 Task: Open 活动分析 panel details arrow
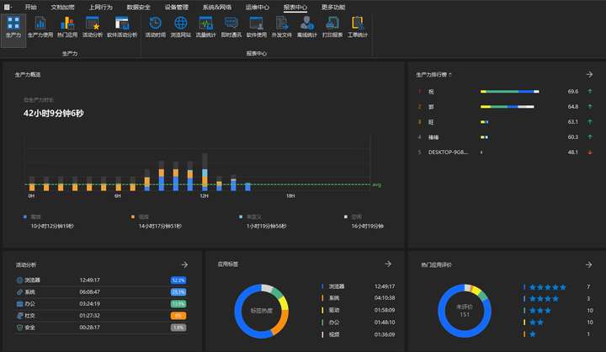(x=184, y=264)
